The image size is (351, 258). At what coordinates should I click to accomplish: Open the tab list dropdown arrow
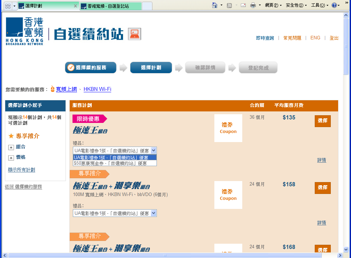[14, 6]
